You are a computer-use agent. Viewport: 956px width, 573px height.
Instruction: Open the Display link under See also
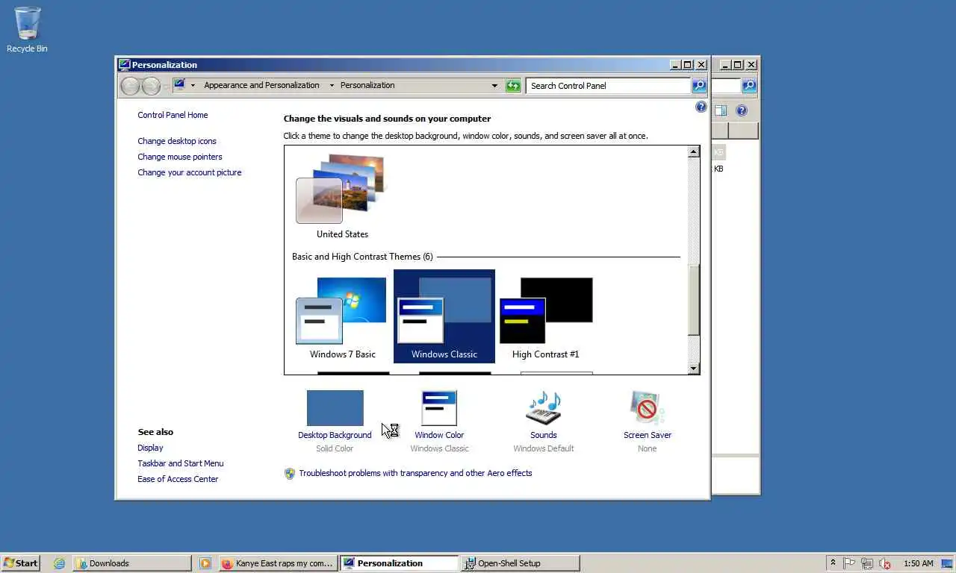(150, 448)
